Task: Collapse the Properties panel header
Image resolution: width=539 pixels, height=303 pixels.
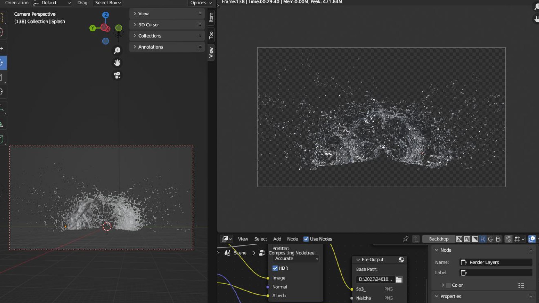Action: (x=484, y=296)
